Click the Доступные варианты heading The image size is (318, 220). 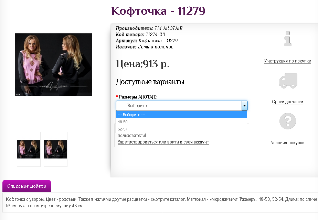coord(150,82)
